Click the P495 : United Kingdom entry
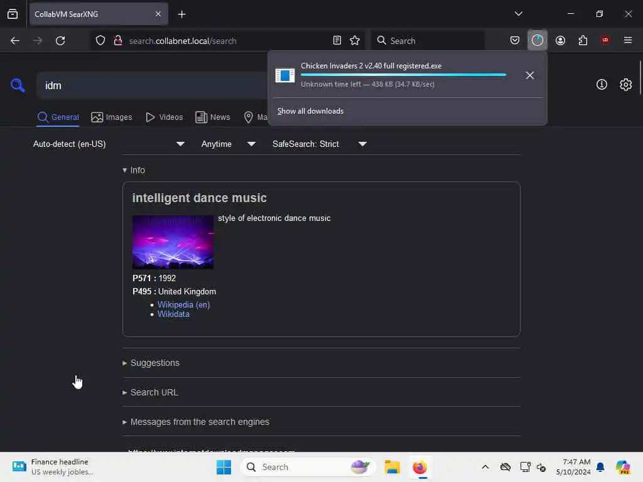This screenshot has width=643, height=482. tap(175, 292)
